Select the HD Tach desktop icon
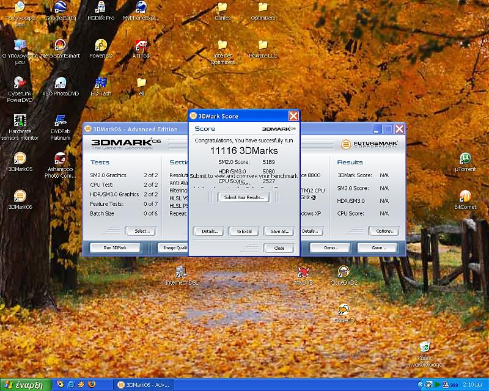Image resolution: width=489 pixels, height=391 pixels. tap(101, 86)
